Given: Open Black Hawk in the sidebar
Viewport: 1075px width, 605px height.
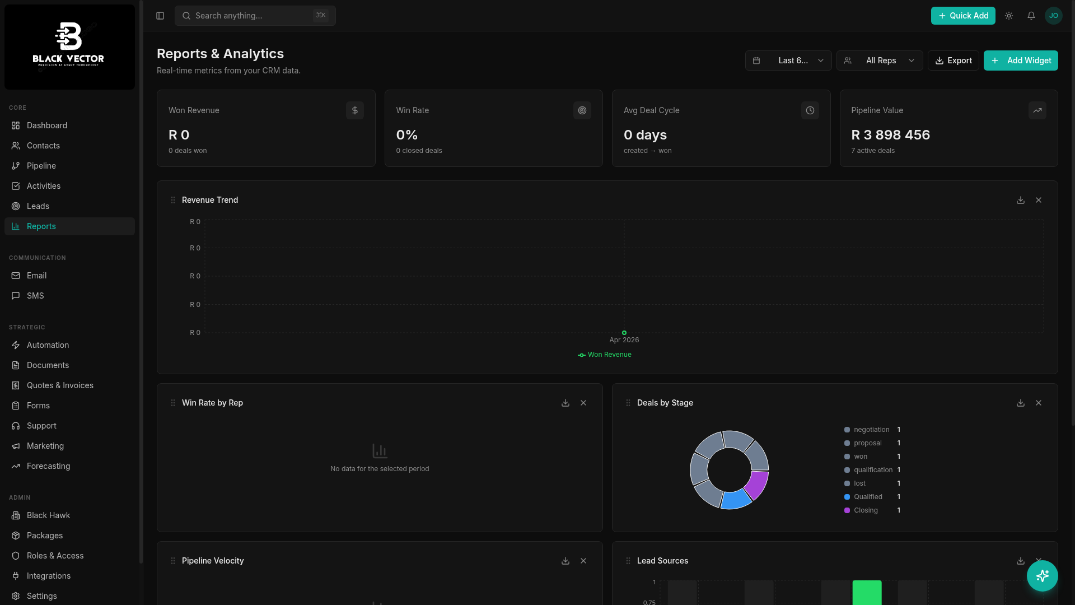Looking at the screenshot, I should point(69,515).
